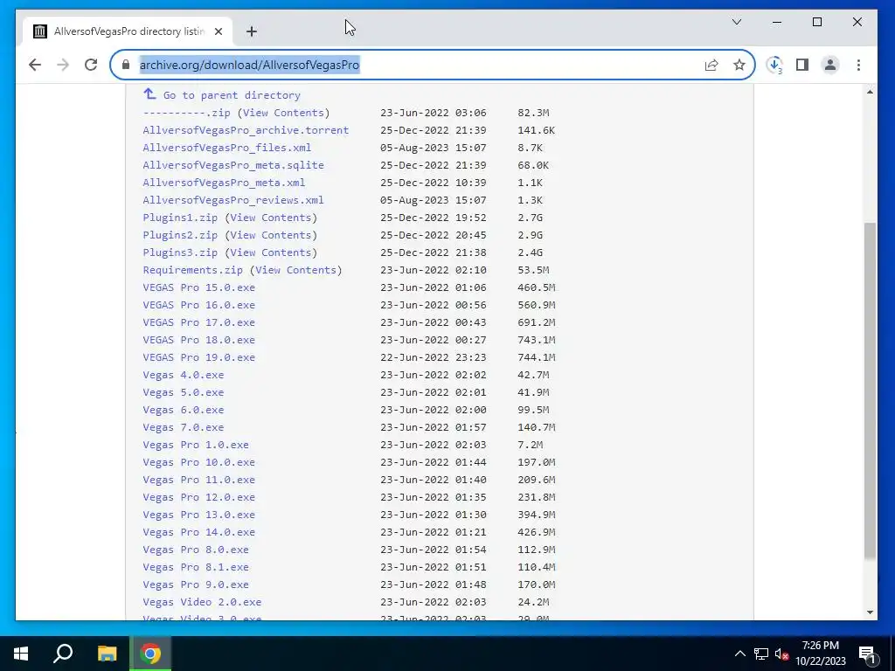Image resolution: width=895 pixels, height=671 pixels.
Task: Click the page vertical scrollbar thumb
Action: 870,391
